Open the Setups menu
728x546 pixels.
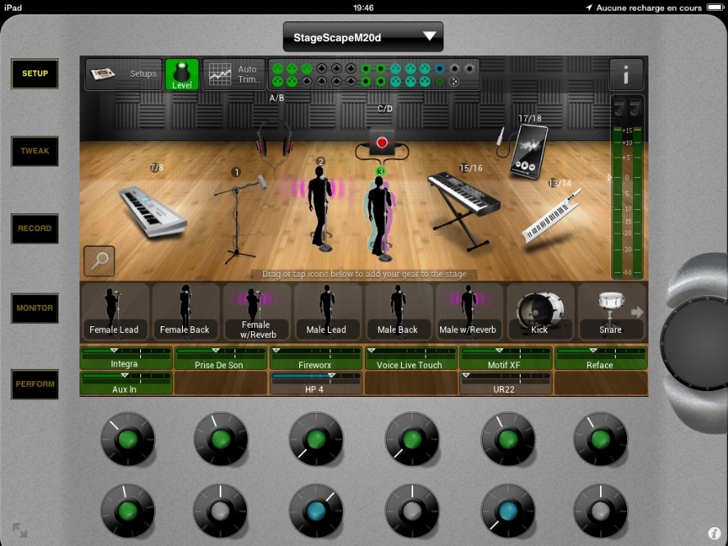pos(124,75)
